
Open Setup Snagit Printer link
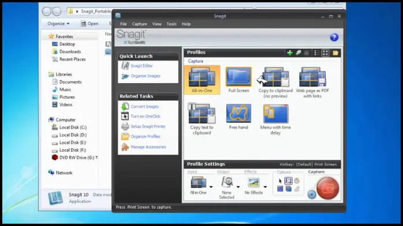148,126
